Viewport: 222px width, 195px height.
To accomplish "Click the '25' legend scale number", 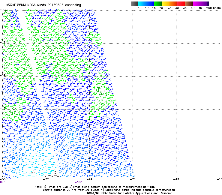I will coord(169,8).
